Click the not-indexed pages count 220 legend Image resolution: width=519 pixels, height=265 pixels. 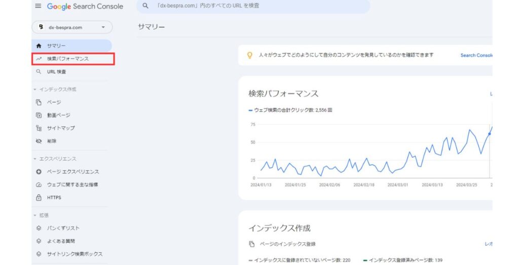tap(300, 260)
